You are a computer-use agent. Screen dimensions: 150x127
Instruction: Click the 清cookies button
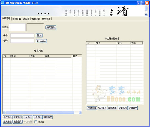pyautogui.click(x=41, y=41)
